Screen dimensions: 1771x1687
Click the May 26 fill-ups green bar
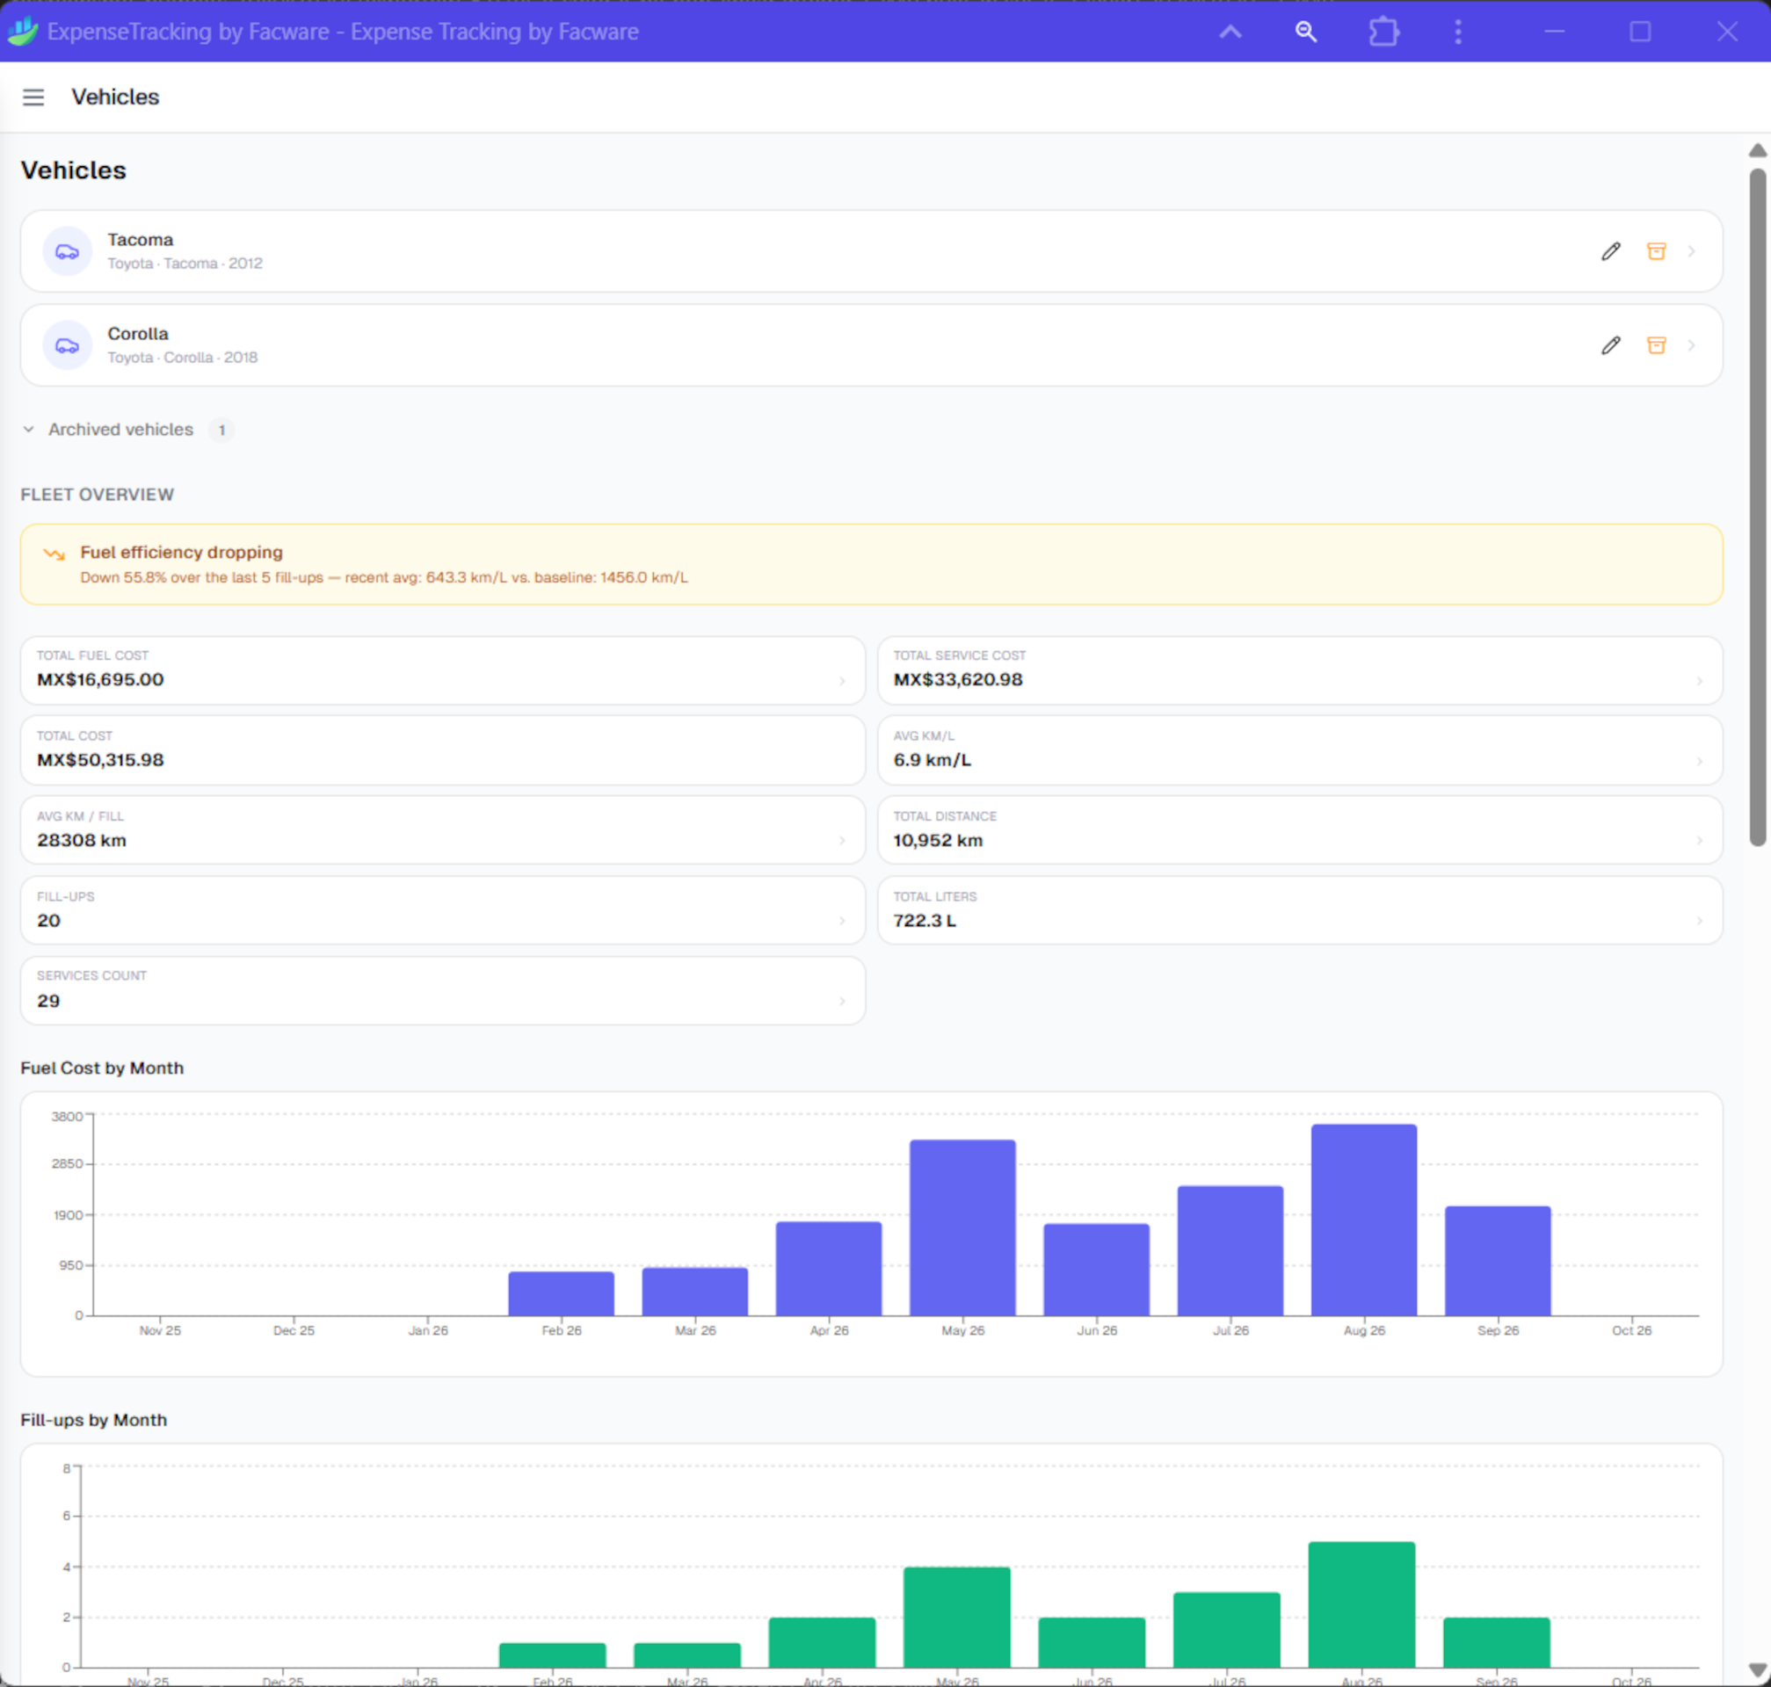point(957,1618)
